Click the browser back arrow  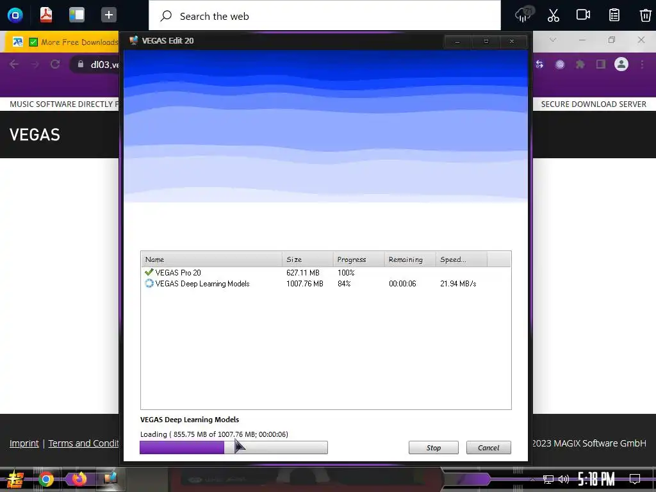(14, 64)
